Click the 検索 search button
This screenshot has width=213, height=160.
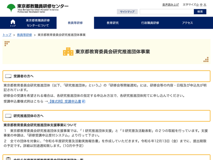click(x=200, y=12)
